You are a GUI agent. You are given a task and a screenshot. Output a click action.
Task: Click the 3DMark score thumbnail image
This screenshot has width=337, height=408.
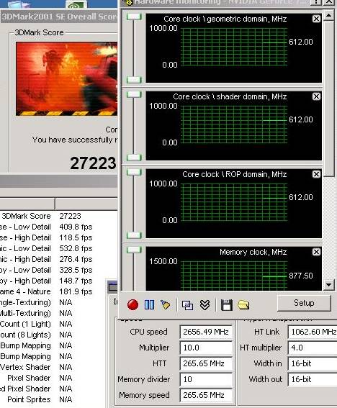[x=67, y=79]
